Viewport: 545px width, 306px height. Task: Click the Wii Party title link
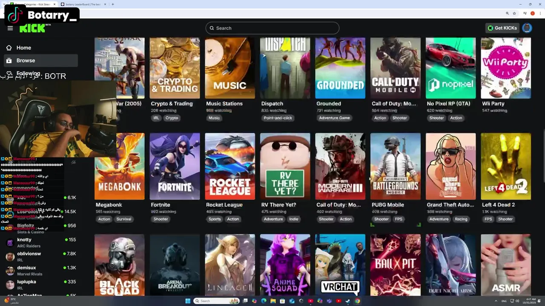pyautogui.click(x=493, y=104)
